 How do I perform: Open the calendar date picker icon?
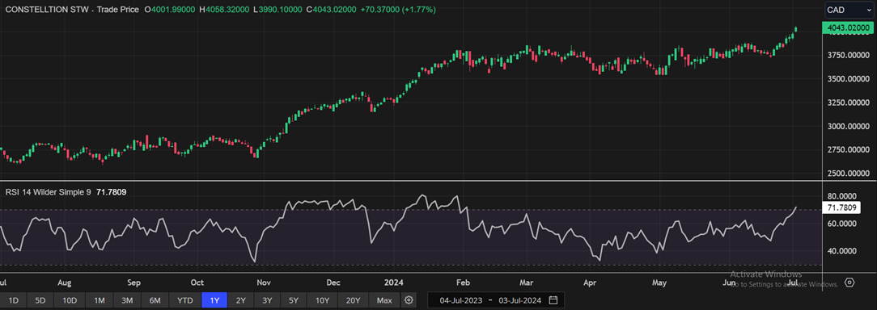[x=553, y=300]
